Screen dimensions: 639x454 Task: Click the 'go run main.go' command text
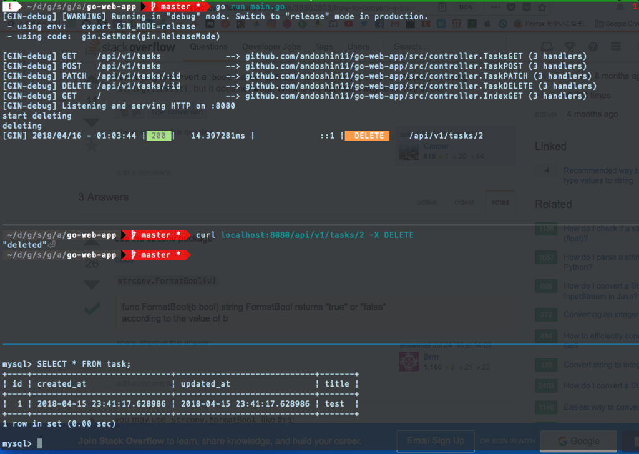[250, 7]
